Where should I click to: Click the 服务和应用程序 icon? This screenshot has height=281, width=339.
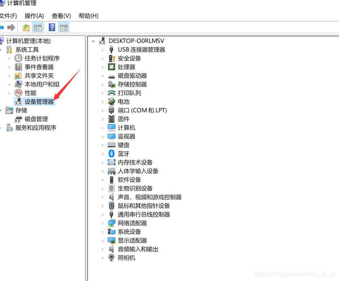(10, 128)
